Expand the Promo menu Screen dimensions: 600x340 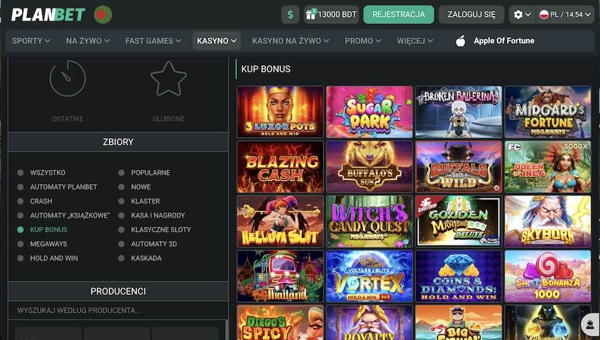[362, 41]
